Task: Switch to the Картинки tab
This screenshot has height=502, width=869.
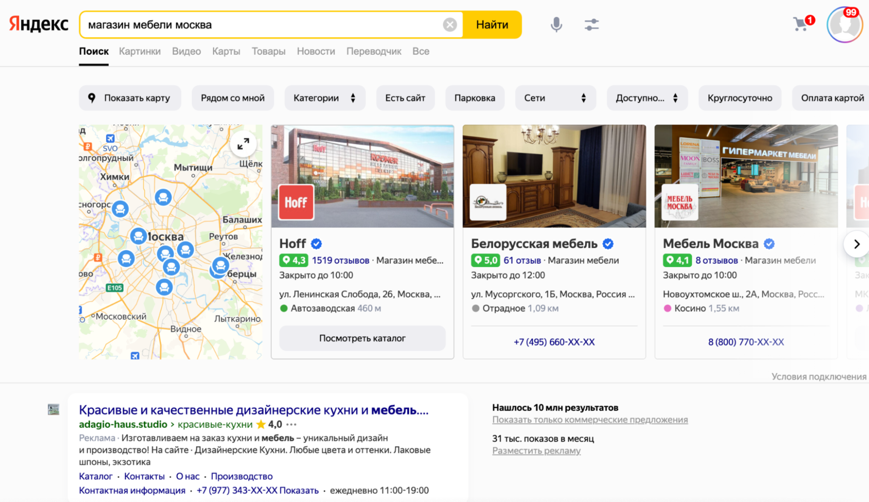Action: coord(140,51)
